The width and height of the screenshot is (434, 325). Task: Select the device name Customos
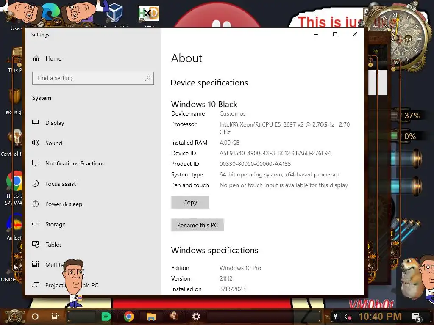[233, 113]
